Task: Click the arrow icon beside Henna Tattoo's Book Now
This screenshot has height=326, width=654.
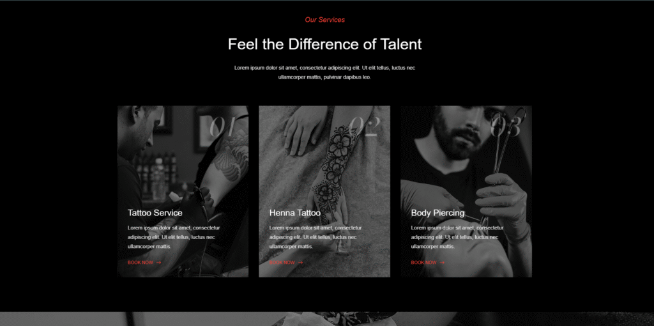Action: 301,263
